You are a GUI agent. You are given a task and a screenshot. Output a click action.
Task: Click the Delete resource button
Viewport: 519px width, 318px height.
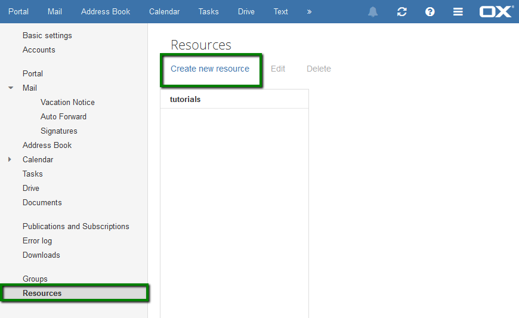tap(319, 69)
